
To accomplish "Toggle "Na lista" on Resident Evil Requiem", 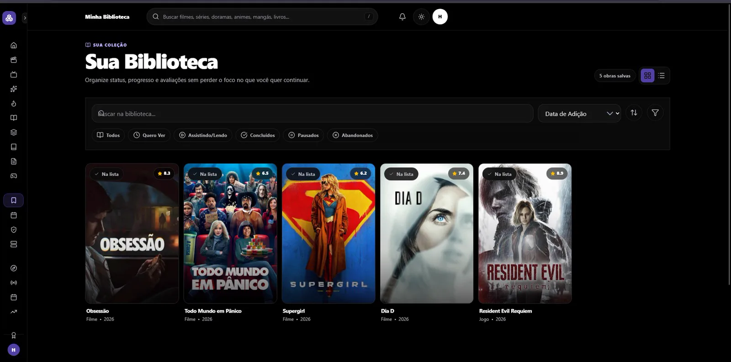I will click(499, 174).
